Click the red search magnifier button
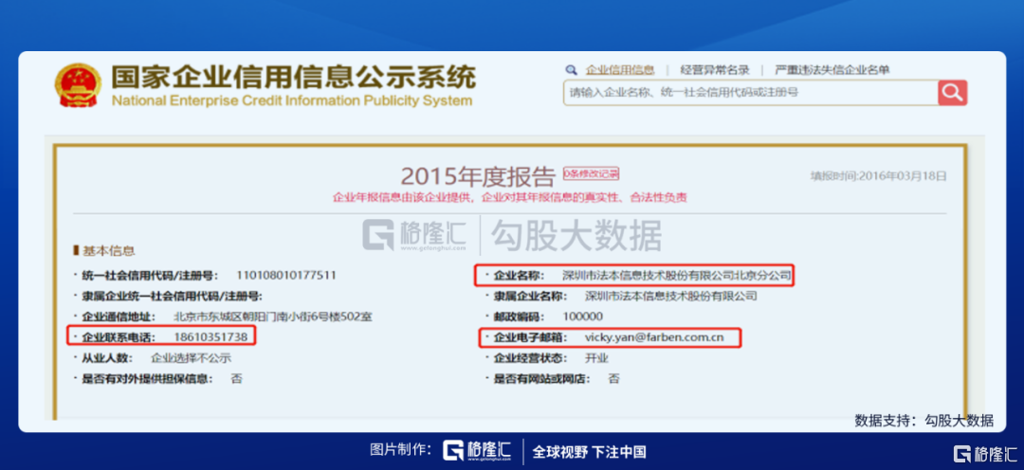The image size is (1024, 470). coord(952,93)
